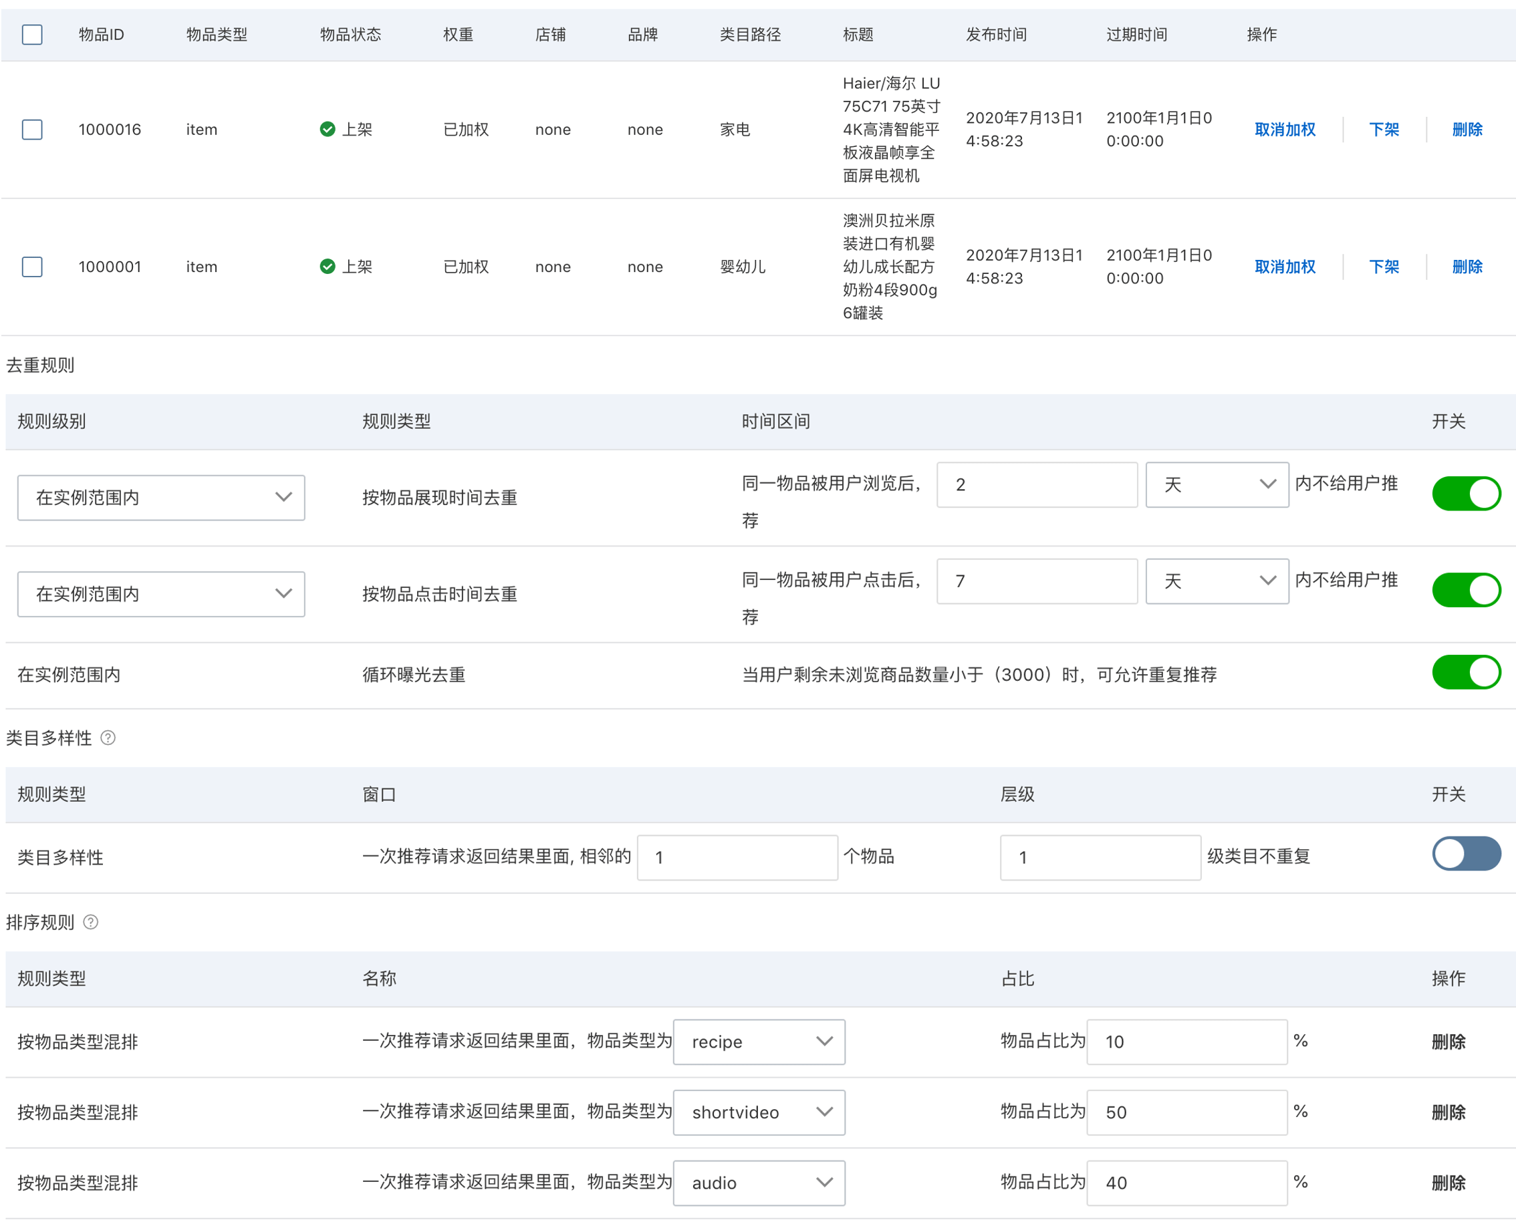
Task: Click 取消加权 for item 1000016
Action: coord(1285,129)
